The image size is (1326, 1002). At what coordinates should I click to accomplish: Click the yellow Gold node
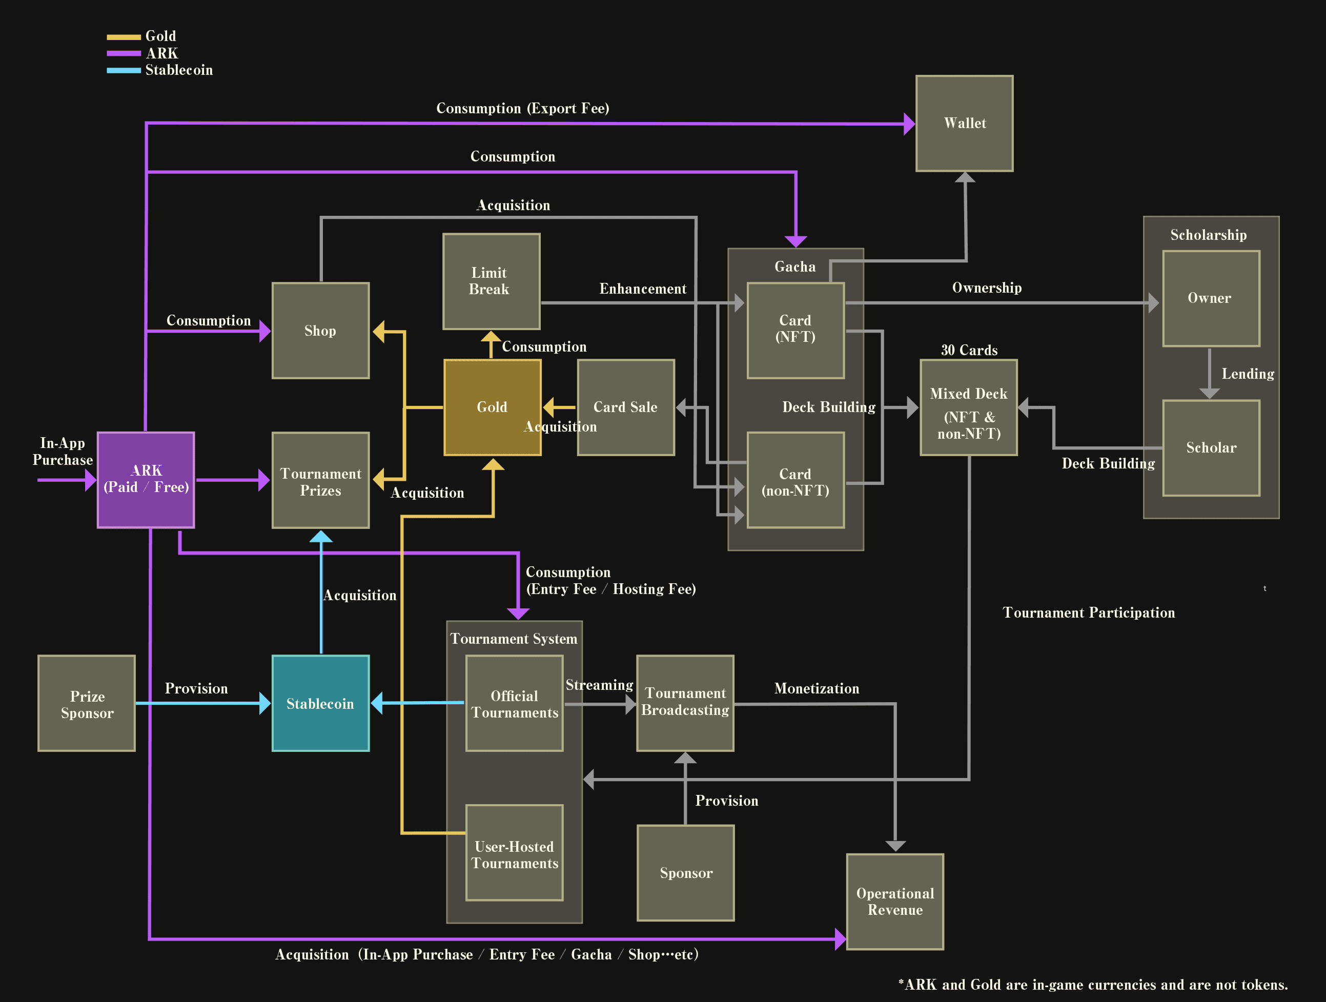point(492,407)
